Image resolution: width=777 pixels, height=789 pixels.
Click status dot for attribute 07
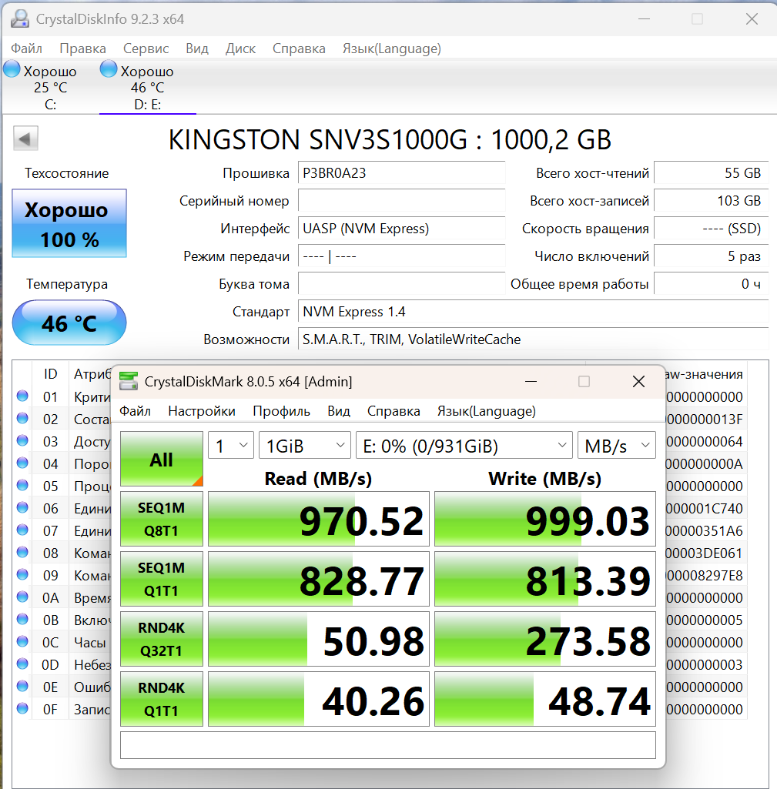pyautogui.click(x=22, y=530)
